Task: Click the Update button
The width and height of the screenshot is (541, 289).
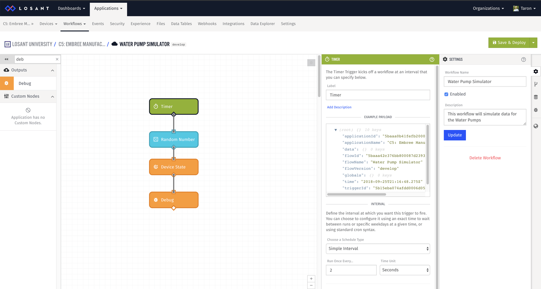Action: [455, 135]
